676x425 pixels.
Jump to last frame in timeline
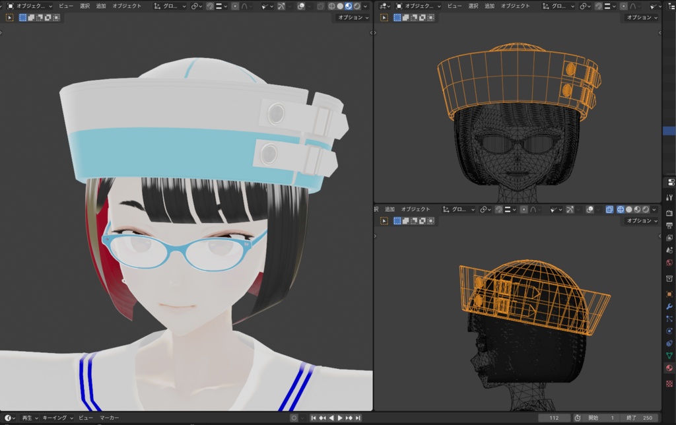click(x=358, y=418)
